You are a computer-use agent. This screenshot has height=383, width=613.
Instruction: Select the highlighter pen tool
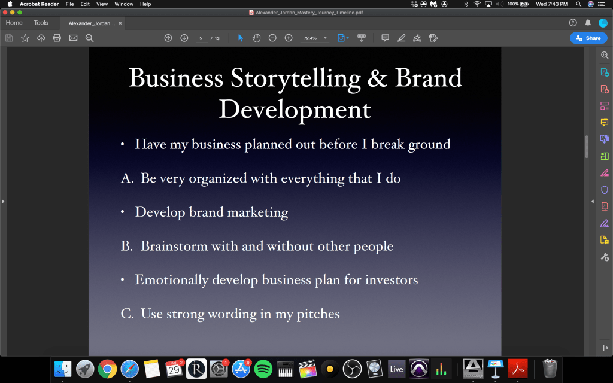coord(401,38)
